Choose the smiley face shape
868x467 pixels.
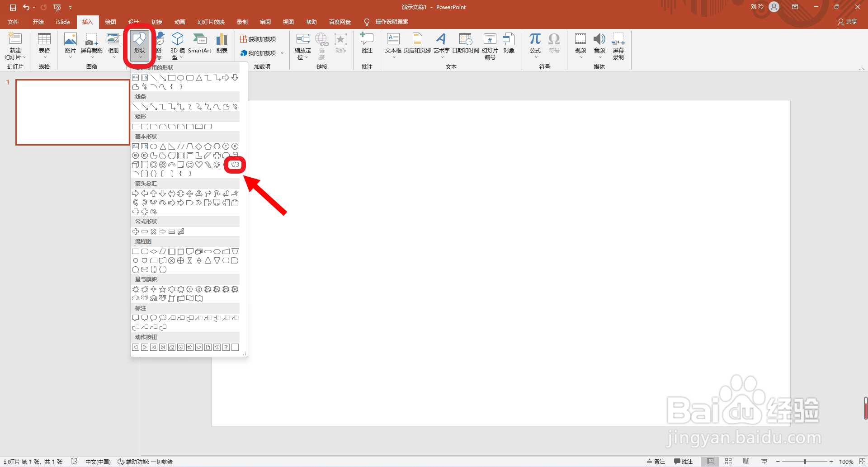click(190, 165)
